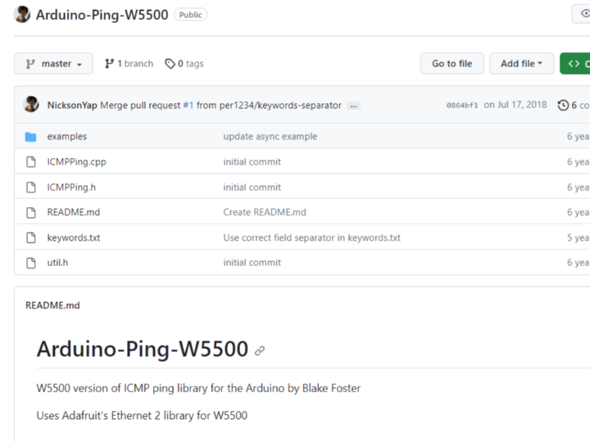The image size is (590, 442).
Task: Click the branch icon next to 1 branch
Action: [x=109, y=64]
